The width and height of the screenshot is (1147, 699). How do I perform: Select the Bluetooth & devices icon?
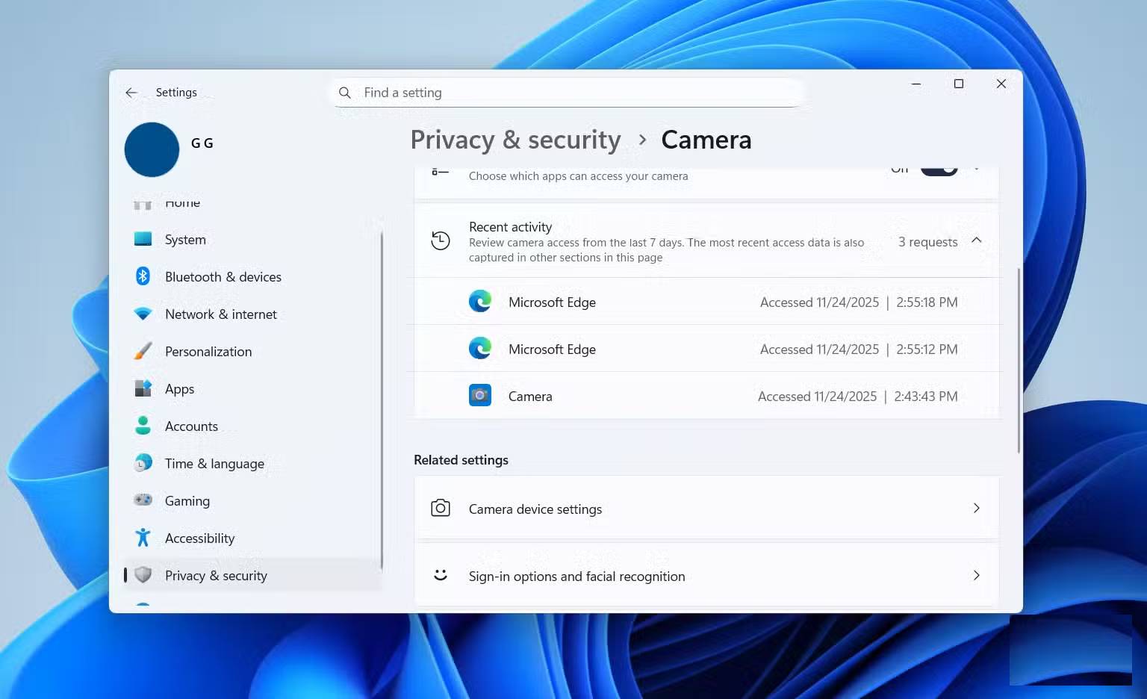click(x=143, y=276)
